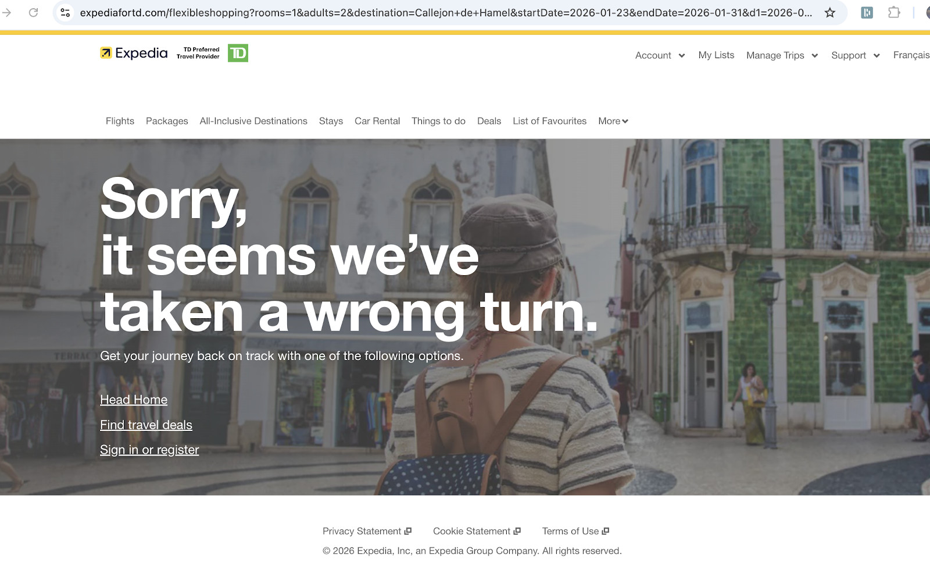Expand the Manage Trips dropdown
930x580 pixels.
(782, 55)
